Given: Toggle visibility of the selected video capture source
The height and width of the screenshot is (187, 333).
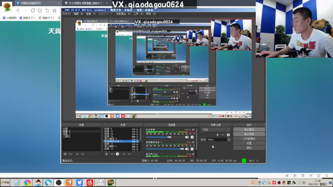Looking at the screenshot, I should (133, 141).
